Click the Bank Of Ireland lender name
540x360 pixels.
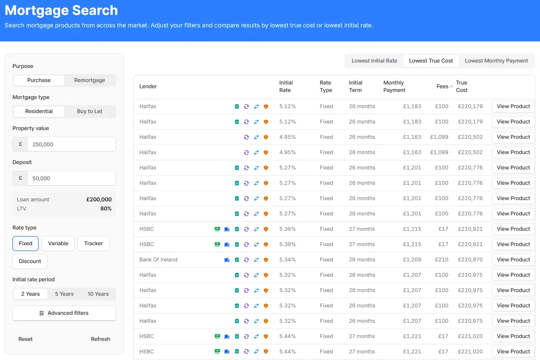click(158, 260)
